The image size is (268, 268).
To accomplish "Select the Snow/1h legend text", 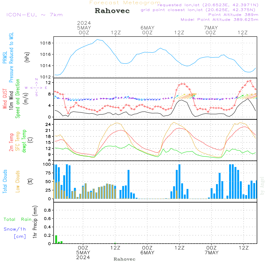I will click(x=15, y=229).
